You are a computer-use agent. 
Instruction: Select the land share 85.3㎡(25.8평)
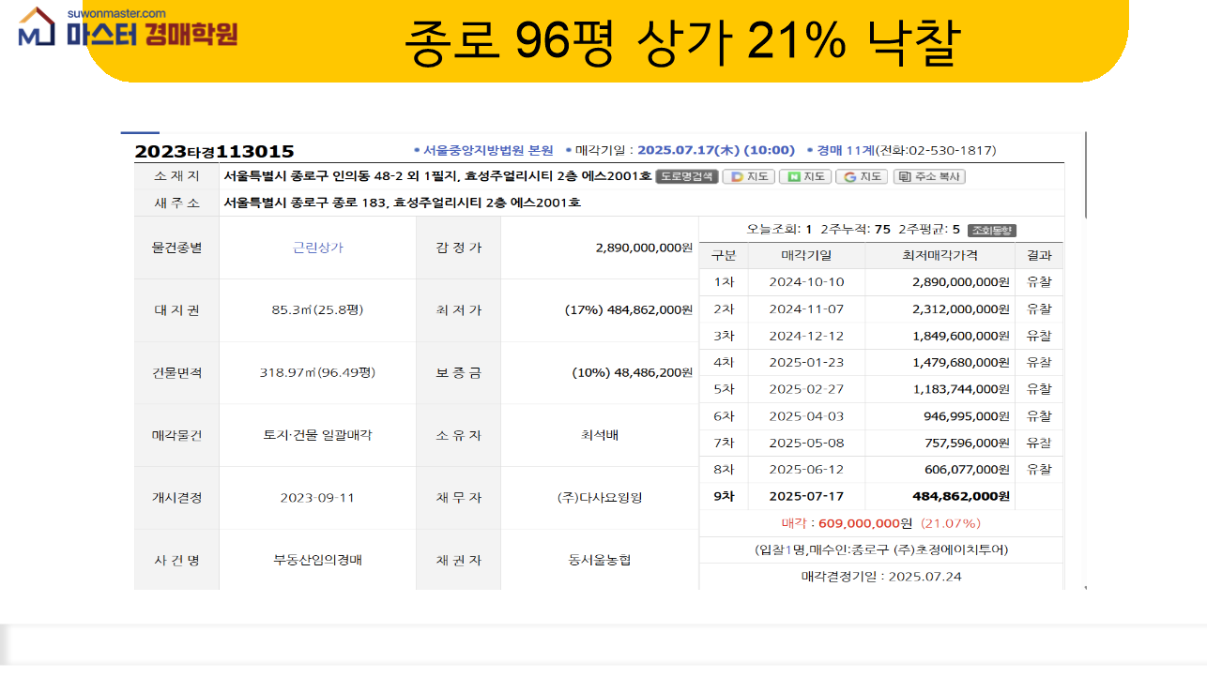[x=317, y=309]
